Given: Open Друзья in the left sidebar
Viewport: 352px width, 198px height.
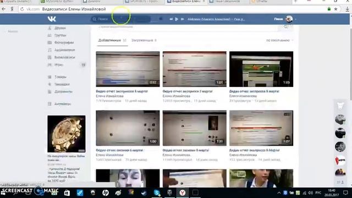Looking at the screenshot, I should coord(60,28).
